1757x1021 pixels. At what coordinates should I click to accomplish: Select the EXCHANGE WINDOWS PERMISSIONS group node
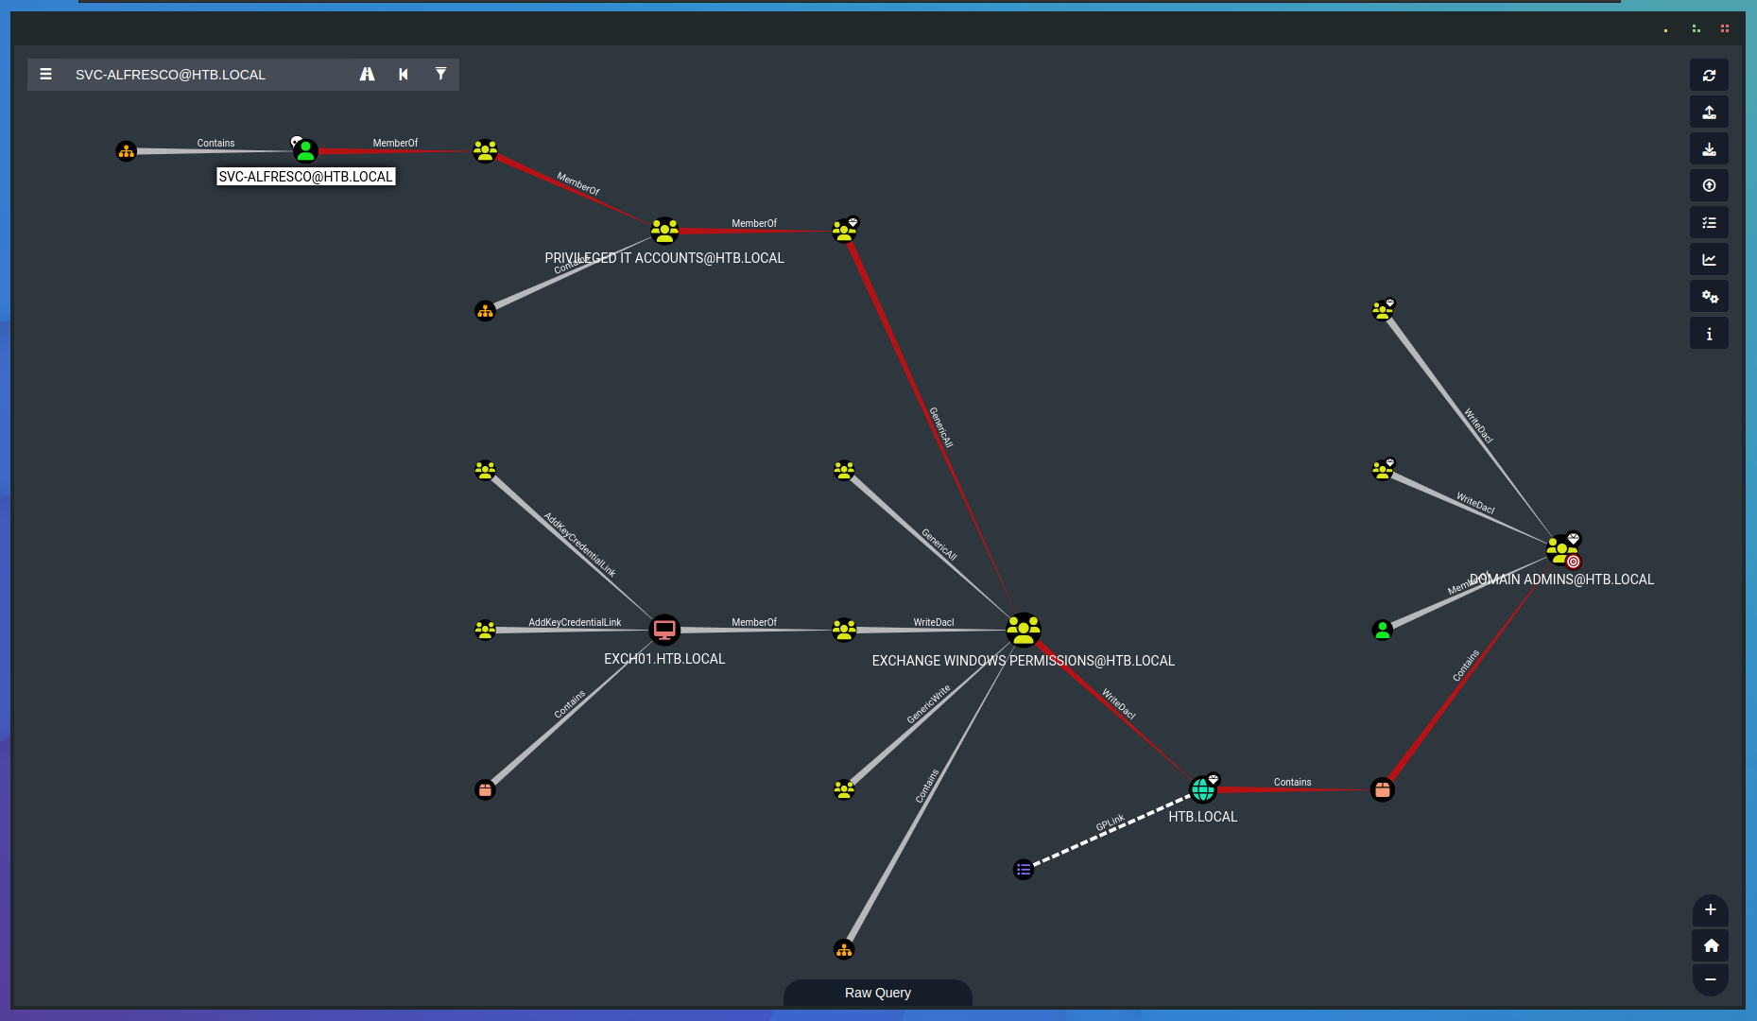coord(1024,629)
